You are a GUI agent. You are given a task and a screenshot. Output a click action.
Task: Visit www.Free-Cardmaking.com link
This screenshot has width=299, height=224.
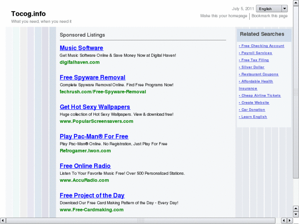92,210
